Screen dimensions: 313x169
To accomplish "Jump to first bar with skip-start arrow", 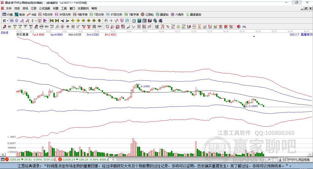I will 51,21.
